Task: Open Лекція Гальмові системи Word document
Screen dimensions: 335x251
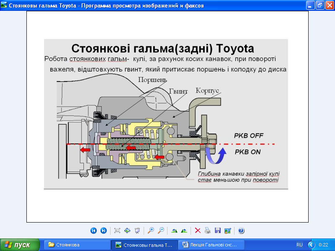Action: (x=211, y=245)
